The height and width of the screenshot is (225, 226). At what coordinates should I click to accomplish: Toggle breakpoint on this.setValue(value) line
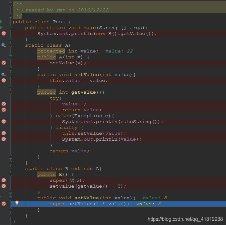click(x=4, y=133)
